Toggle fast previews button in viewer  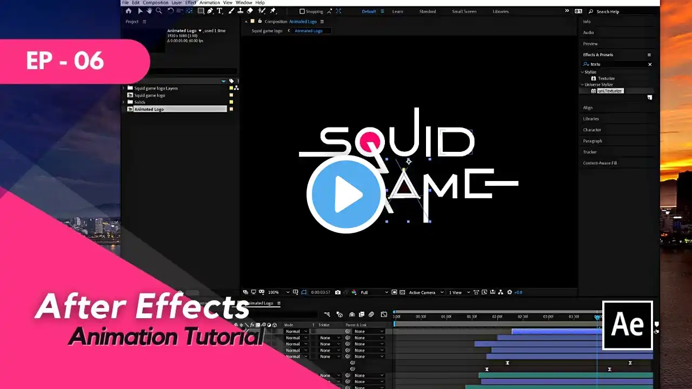[484, 292]
